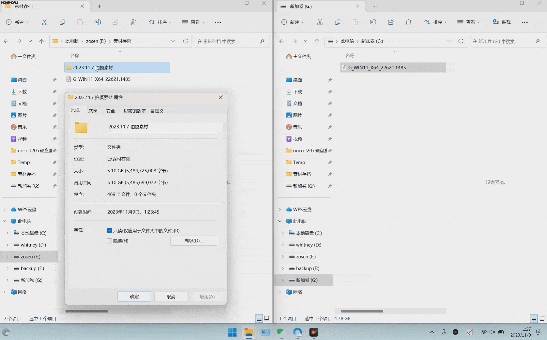Open the Windows Start menu
The image size is (547, 340).
point(232,332)
